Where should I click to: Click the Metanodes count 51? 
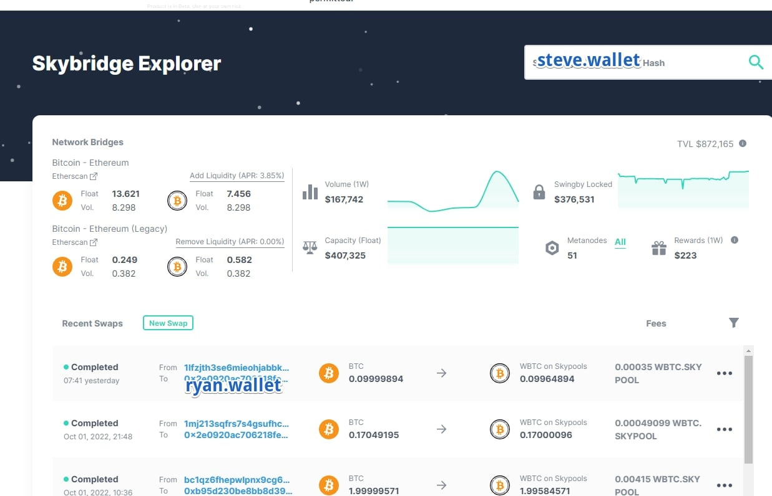coord(572,255)
